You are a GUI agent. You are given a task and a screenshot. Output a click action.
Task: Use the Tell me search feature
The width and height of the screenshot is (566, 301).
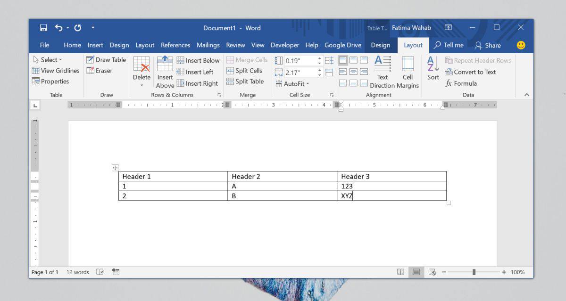tap(449, 45)
